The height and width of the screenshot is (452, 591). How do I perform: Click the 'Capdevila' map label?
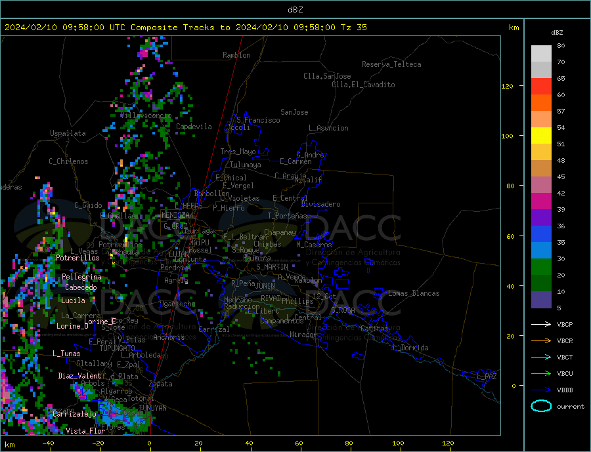click(194, 127)
